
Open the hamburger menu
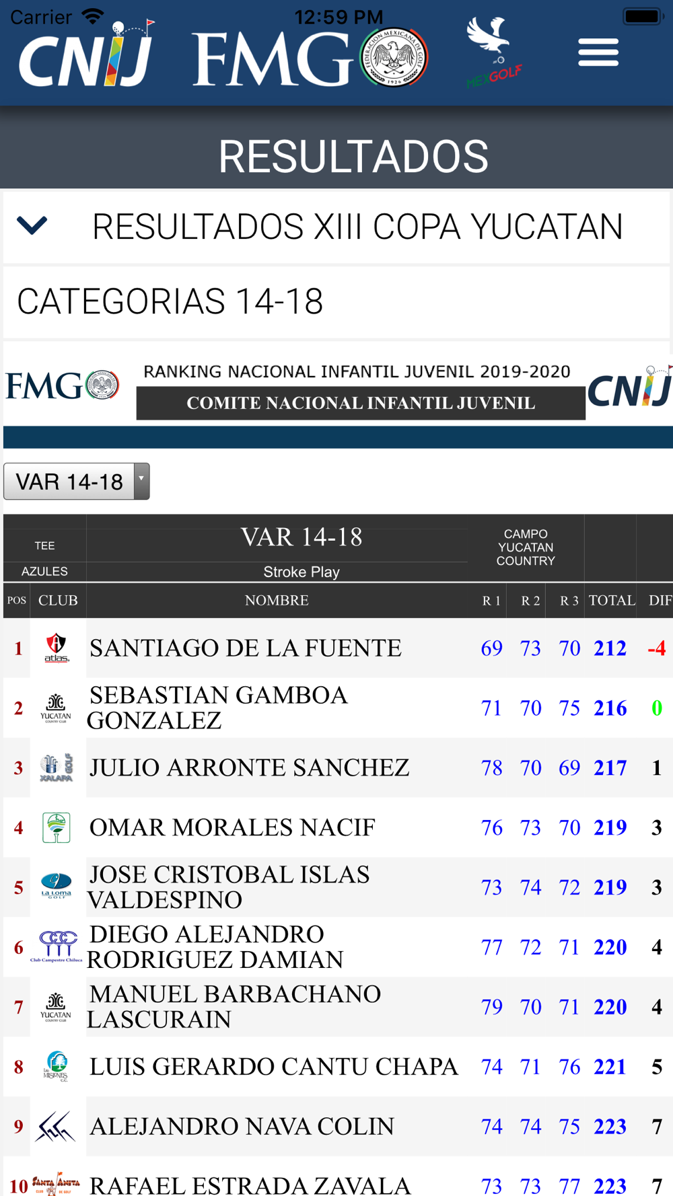click(x=598, y=52)
